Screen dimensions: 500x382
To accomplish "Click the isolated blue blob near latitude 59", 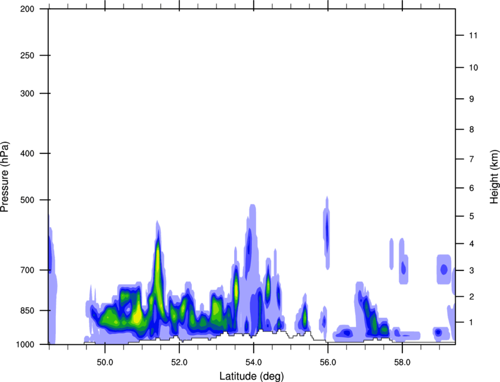I will (x=444, y=270).
